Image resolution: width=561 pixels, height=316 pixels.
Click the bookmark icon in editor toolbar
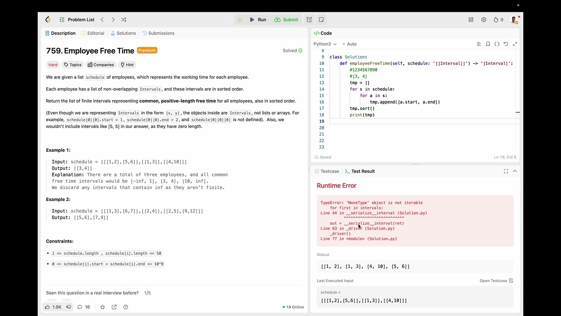[488, 44]
